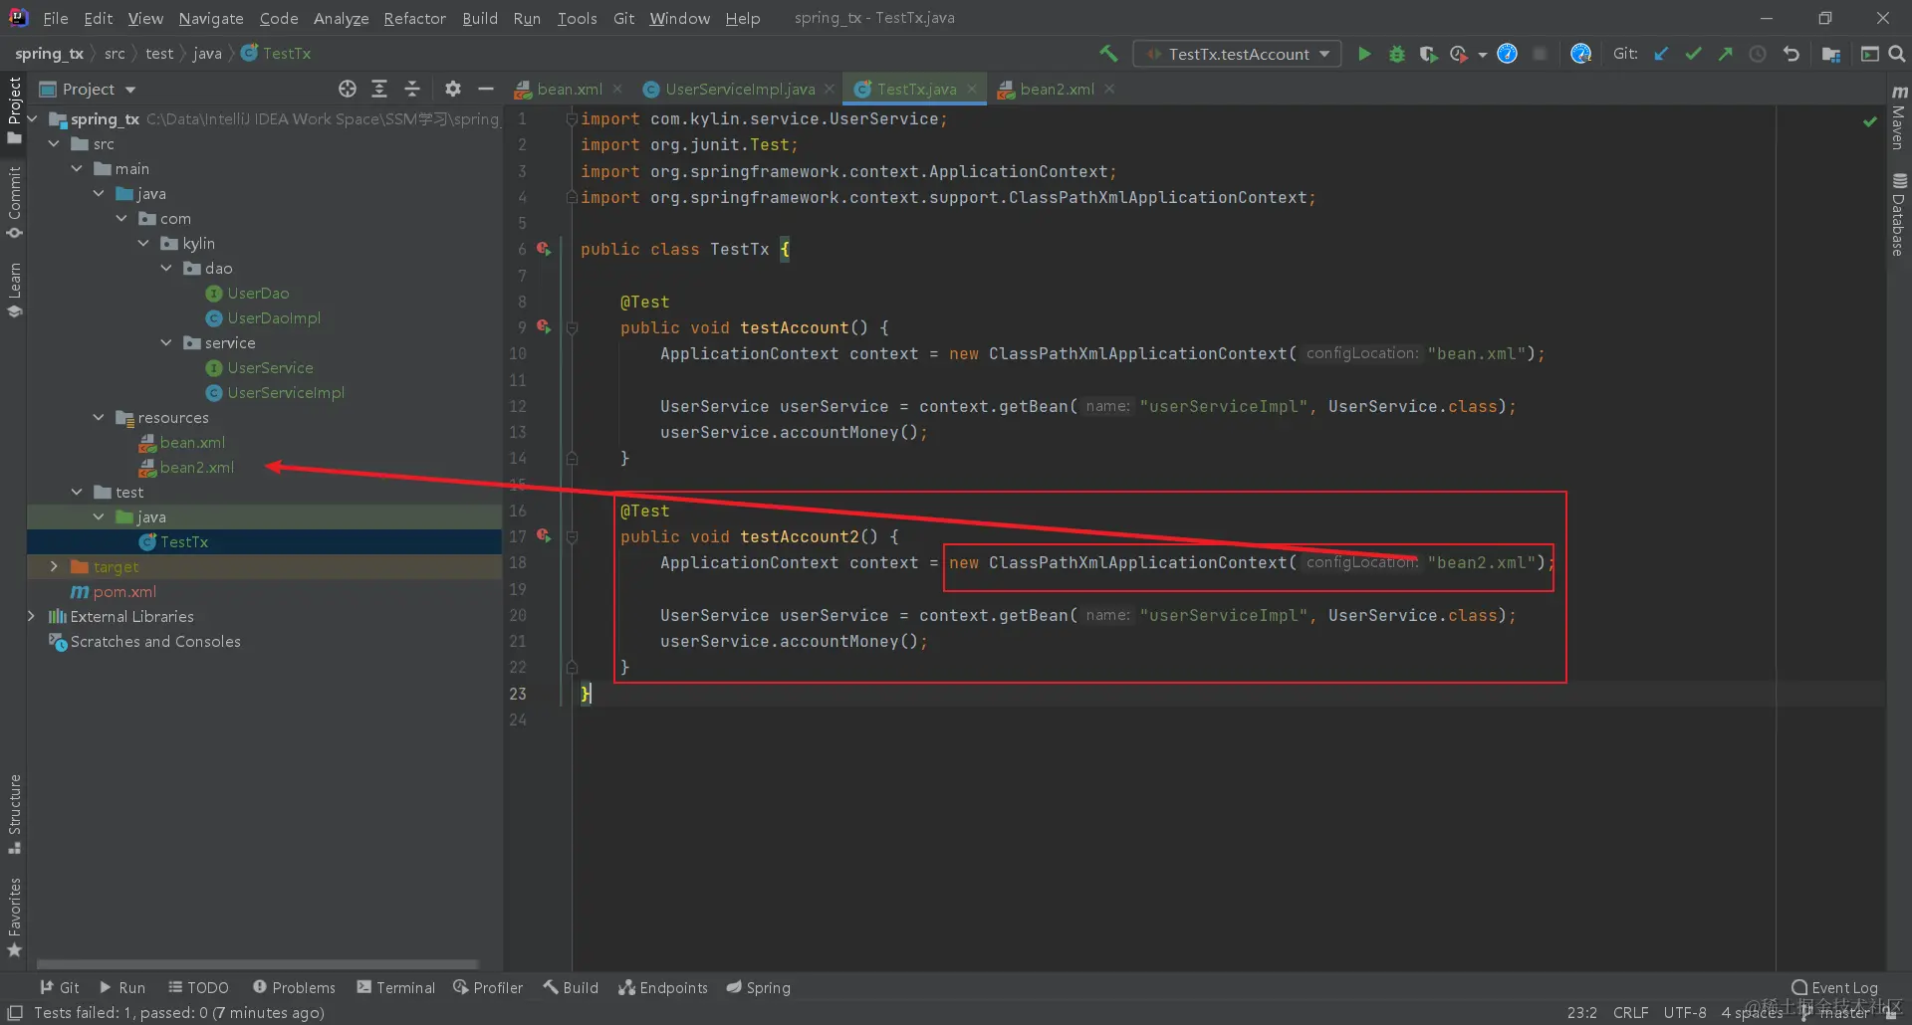Image resolution: width=1912 pixels, height=1025 pixels.
Task: Open the Spring tool window
Action: point(759,987)
